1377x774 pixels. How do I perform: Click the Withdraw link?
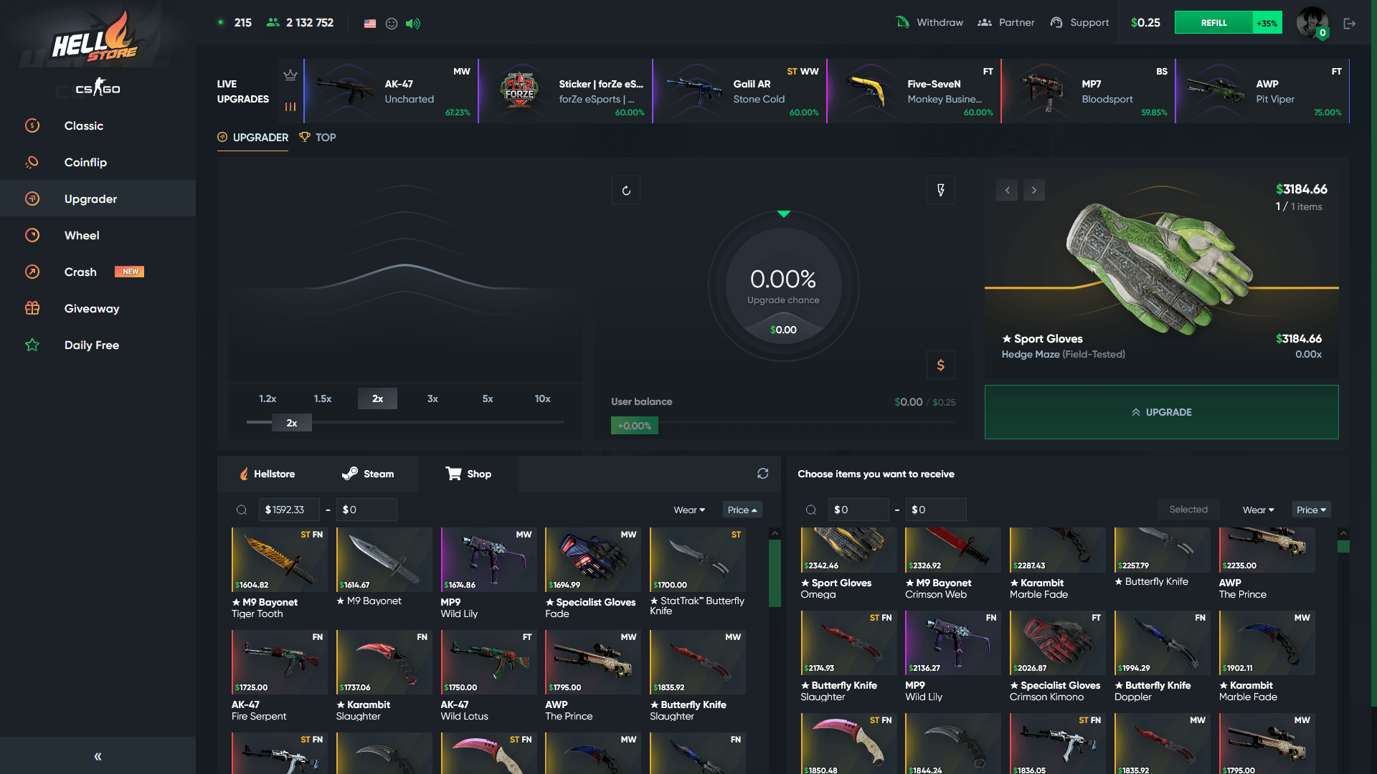(x=929, y=23)
